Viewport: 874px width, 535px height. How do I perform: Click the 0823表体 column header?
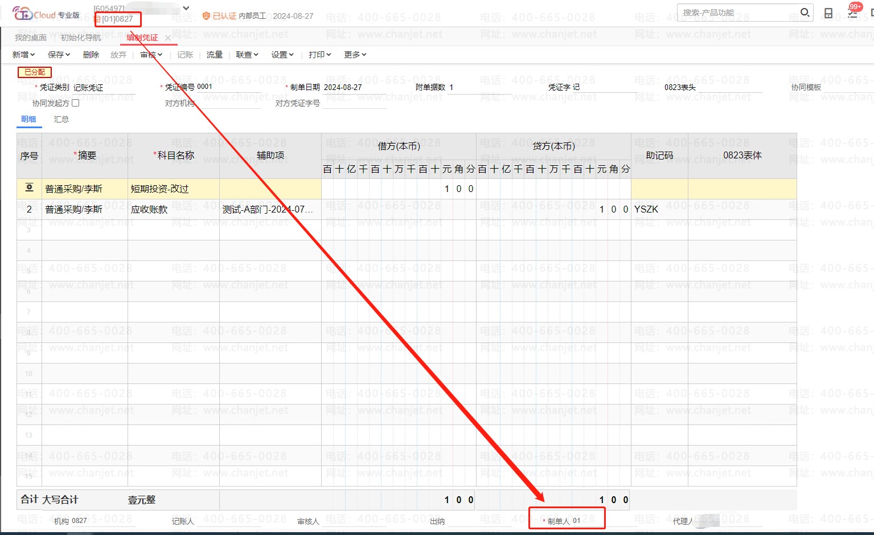click(742, 155)
